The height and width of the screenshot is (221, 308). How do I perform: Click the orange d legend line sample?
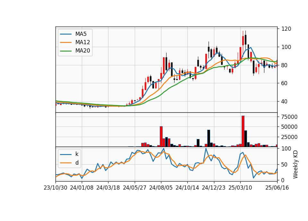[x=66, y=163]
